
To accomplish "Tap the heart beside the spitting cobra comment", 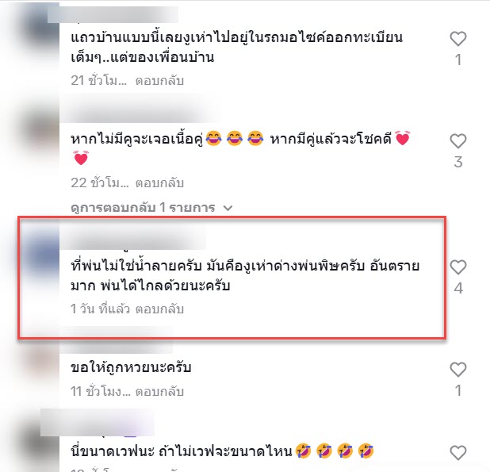I will coord(458,267).
